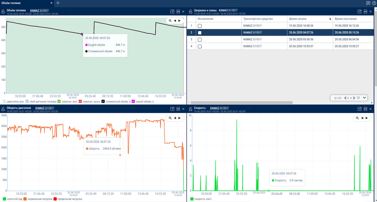
Task: Toggle 'сглаженный объём, л' legend checkbox
Action: [x=103, y=102]
